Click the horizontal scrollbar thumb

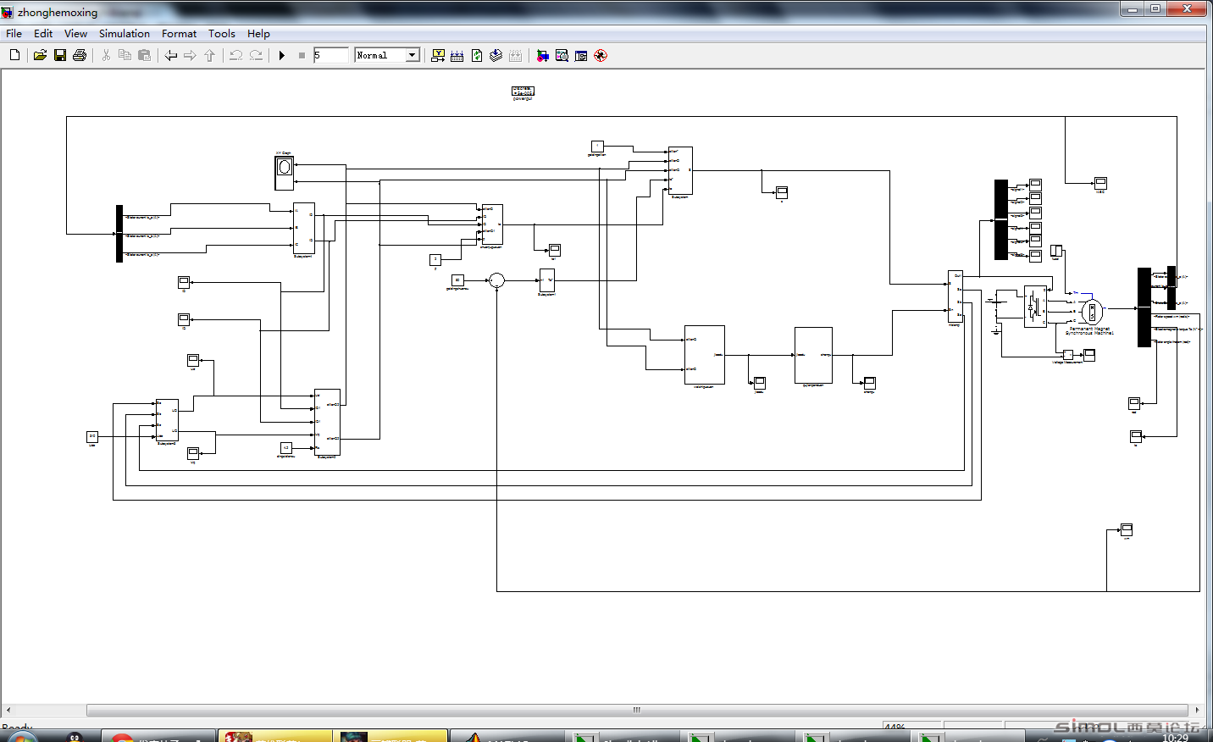click(x=637, y=710)
